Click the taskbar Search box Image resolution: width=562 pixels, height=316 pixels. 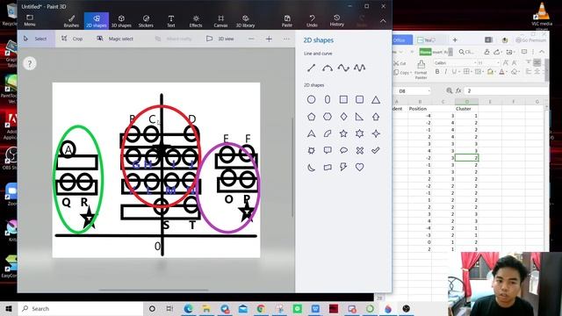(x=81, y=308)
